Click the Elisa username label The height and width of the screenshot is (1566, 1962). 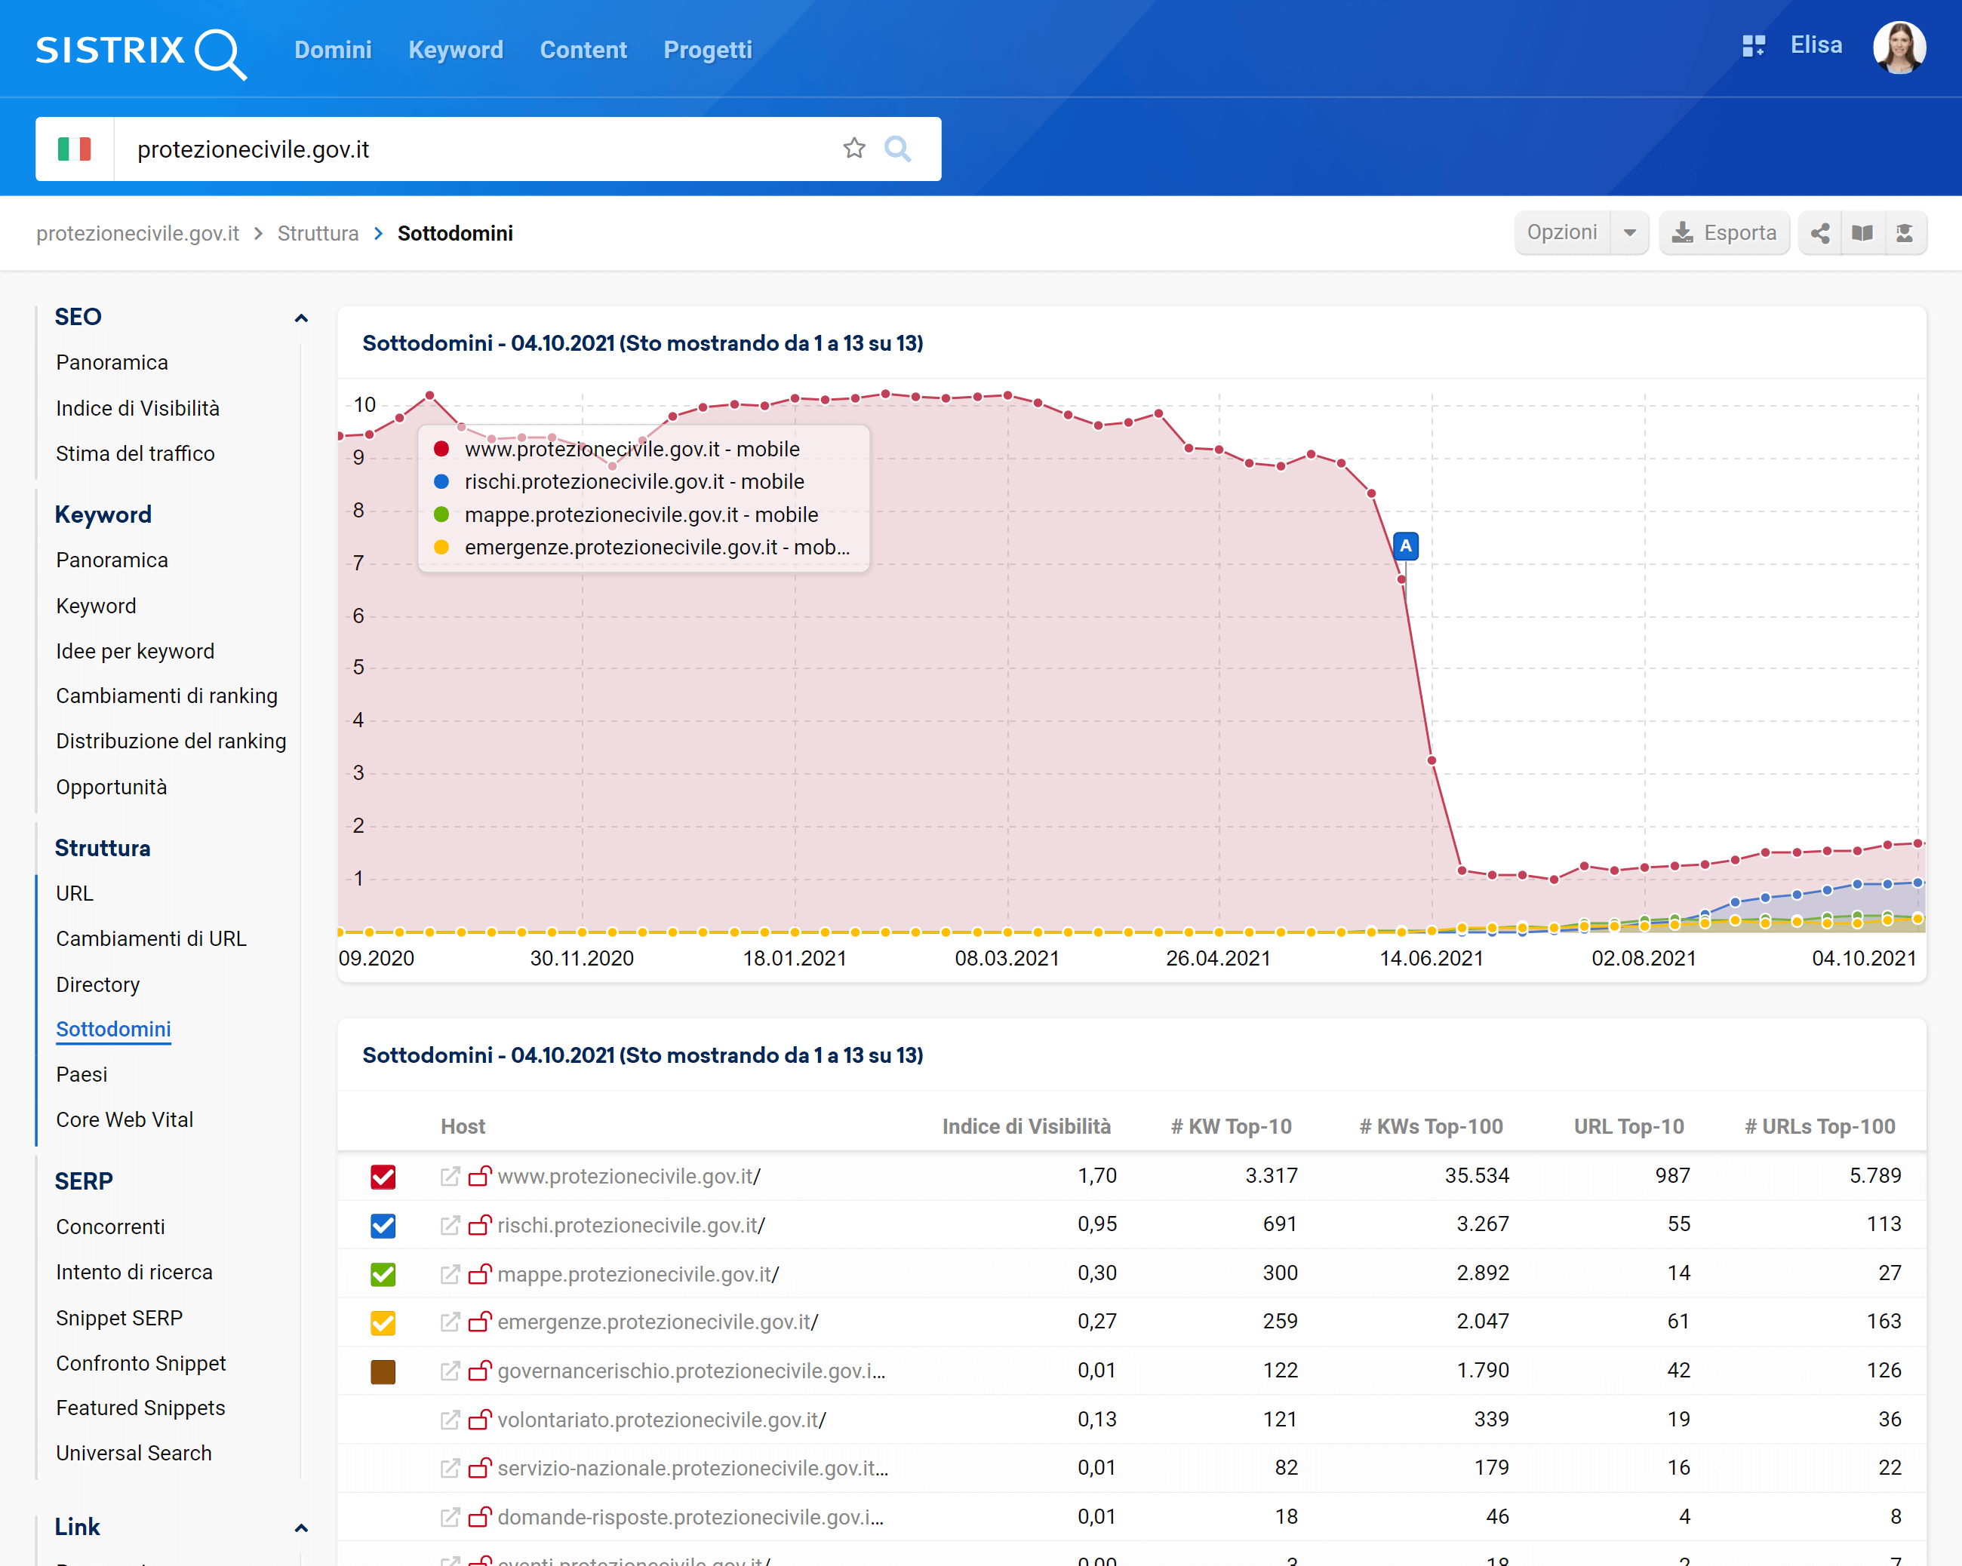pyautogui.click(x=1816, y=45)
